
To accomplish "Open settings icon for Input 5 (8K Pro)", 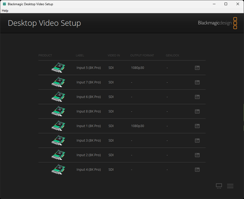I will click(x=197, y=68).
